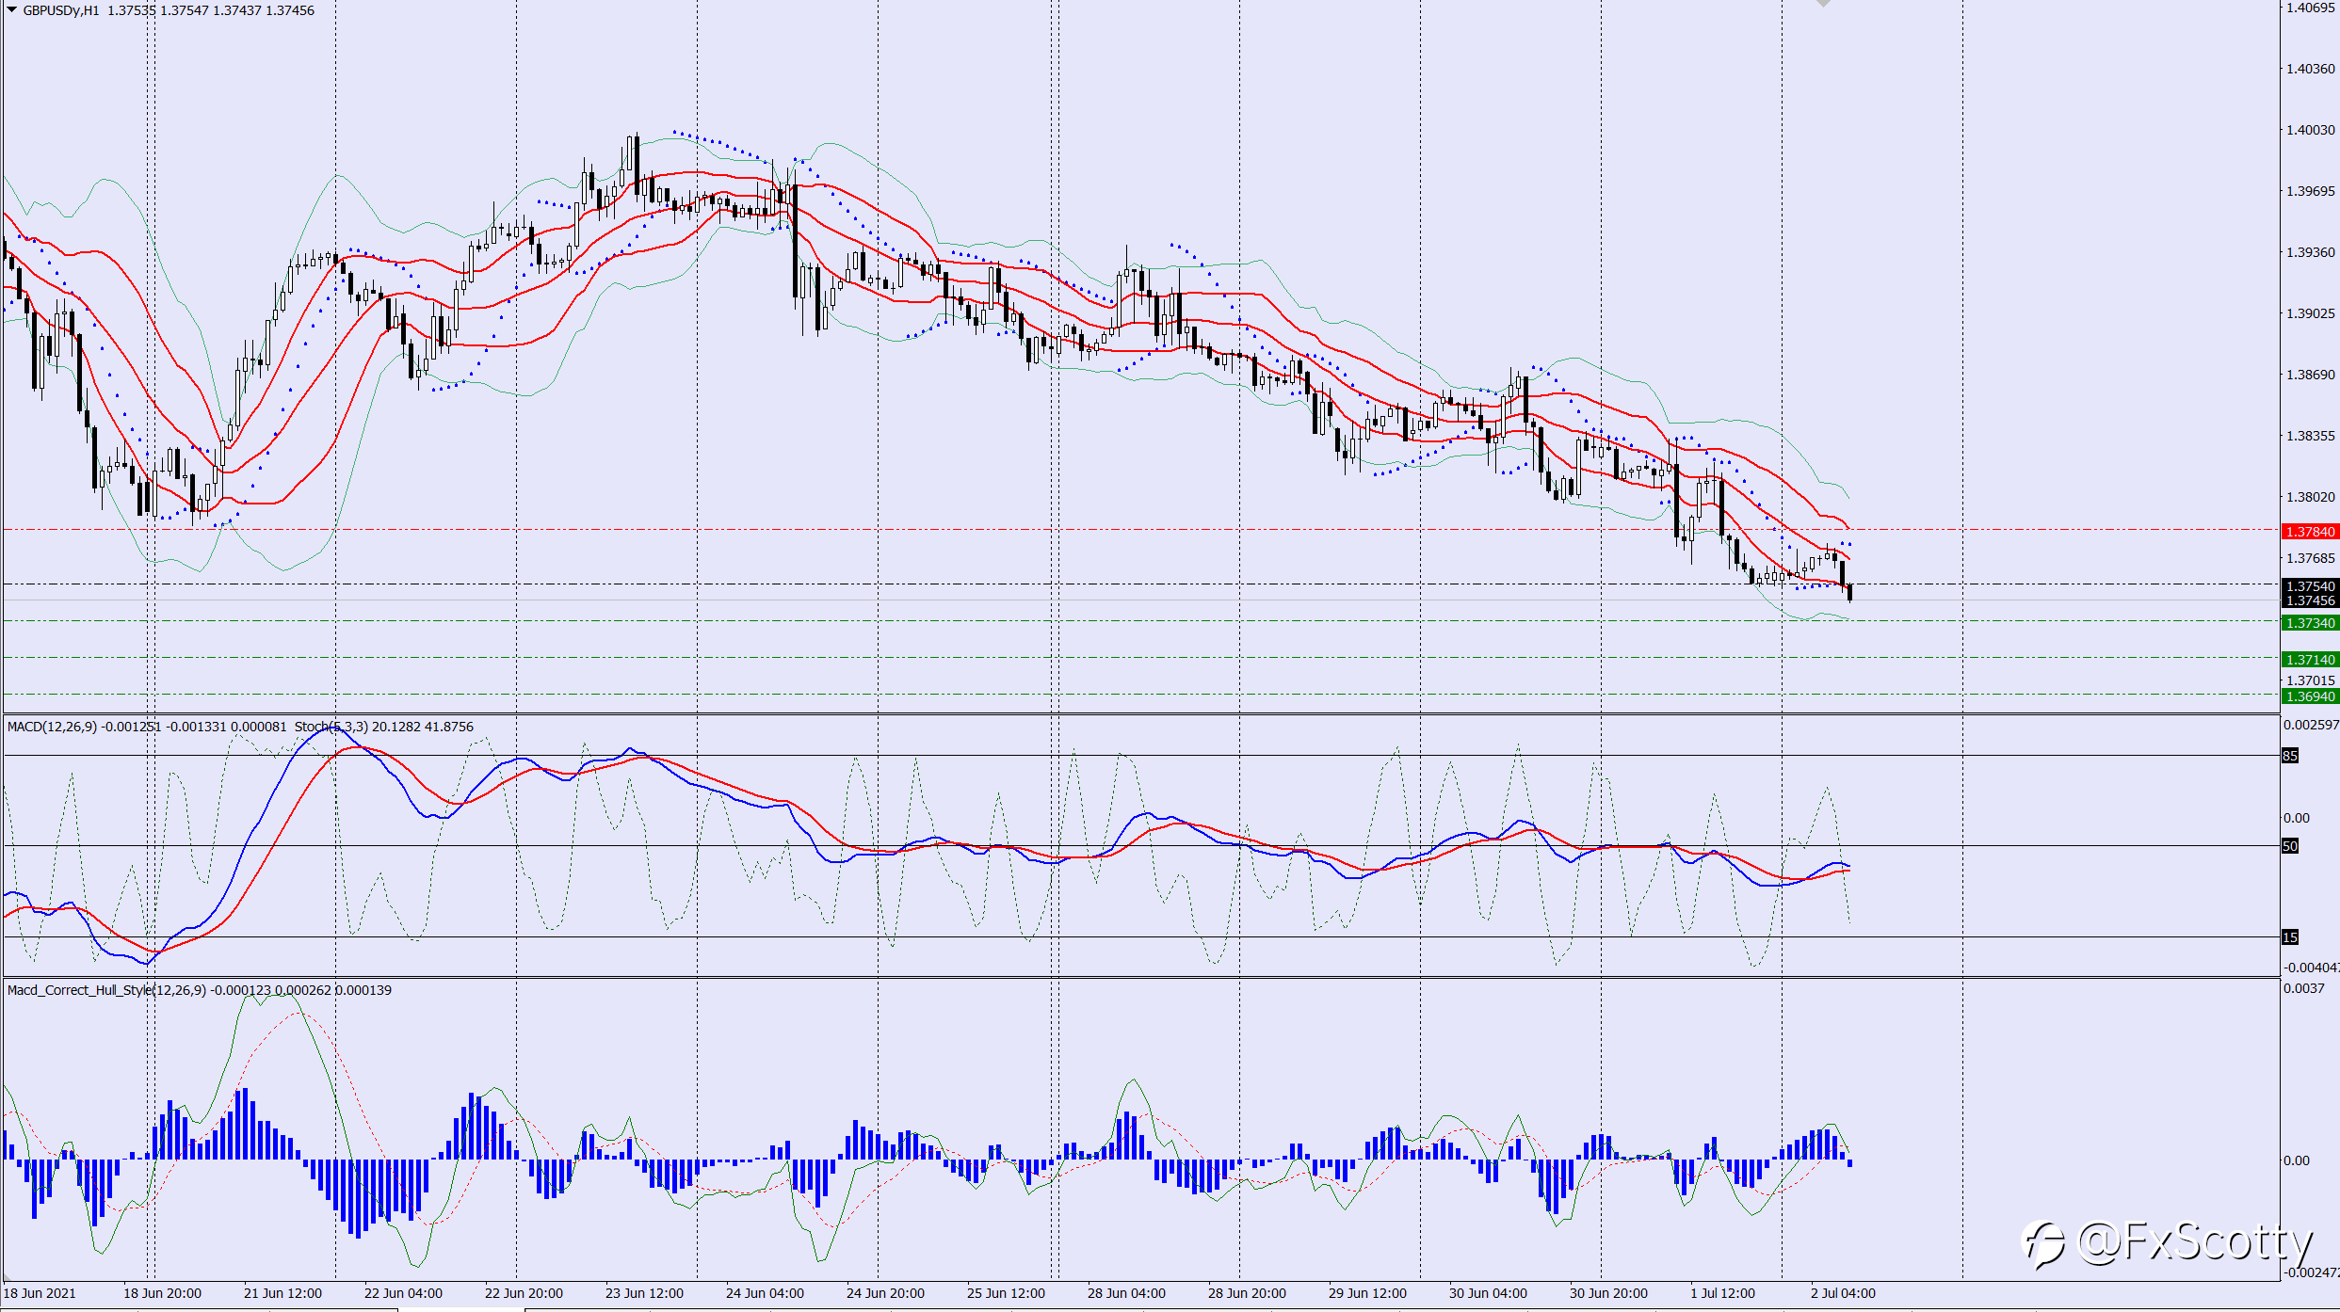Select the 30 Jun 04:00 time label
This screenshot has height=1312, width=2340.
coord(1488,1293)
